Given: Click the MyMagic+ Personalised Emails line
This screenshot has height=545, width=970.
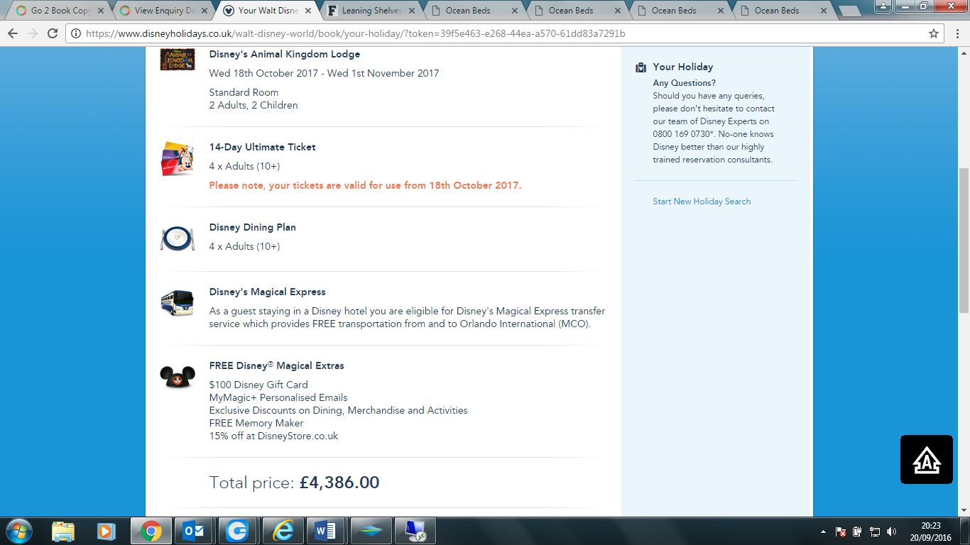Looking at the screenshot, I should pyautogui.click(x=278, y=397).
